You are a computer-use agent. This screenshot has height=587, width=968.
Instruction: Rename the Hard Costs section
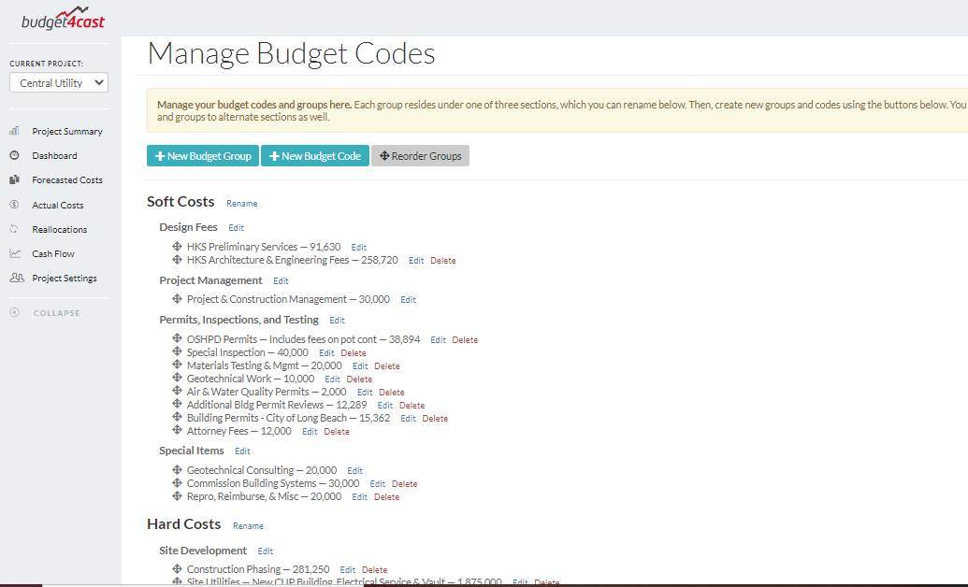pos(248,526)
